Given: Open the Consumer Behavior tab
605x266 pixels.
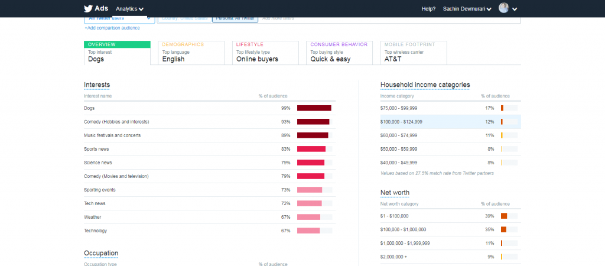Looking at the screenshot, I should tap(340, 53).
